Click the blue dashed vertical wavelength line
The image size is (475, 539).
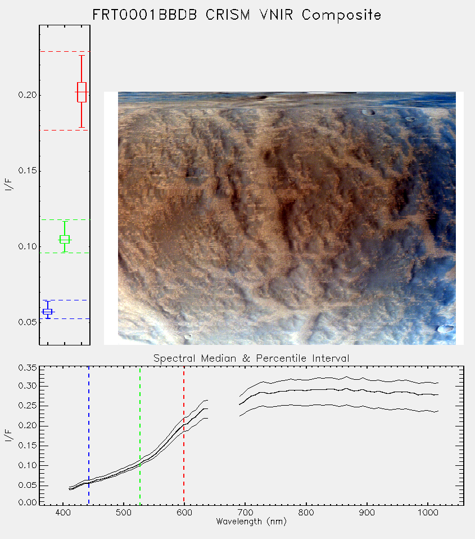(89, 435)
